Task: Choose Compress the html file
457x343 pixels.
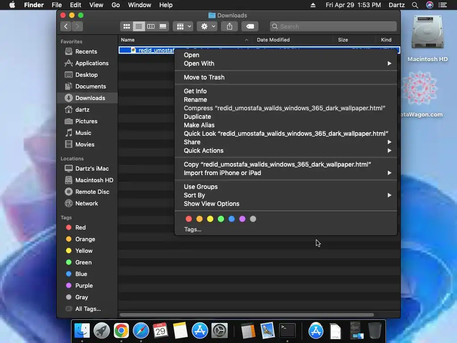Action: click(286, 108)
